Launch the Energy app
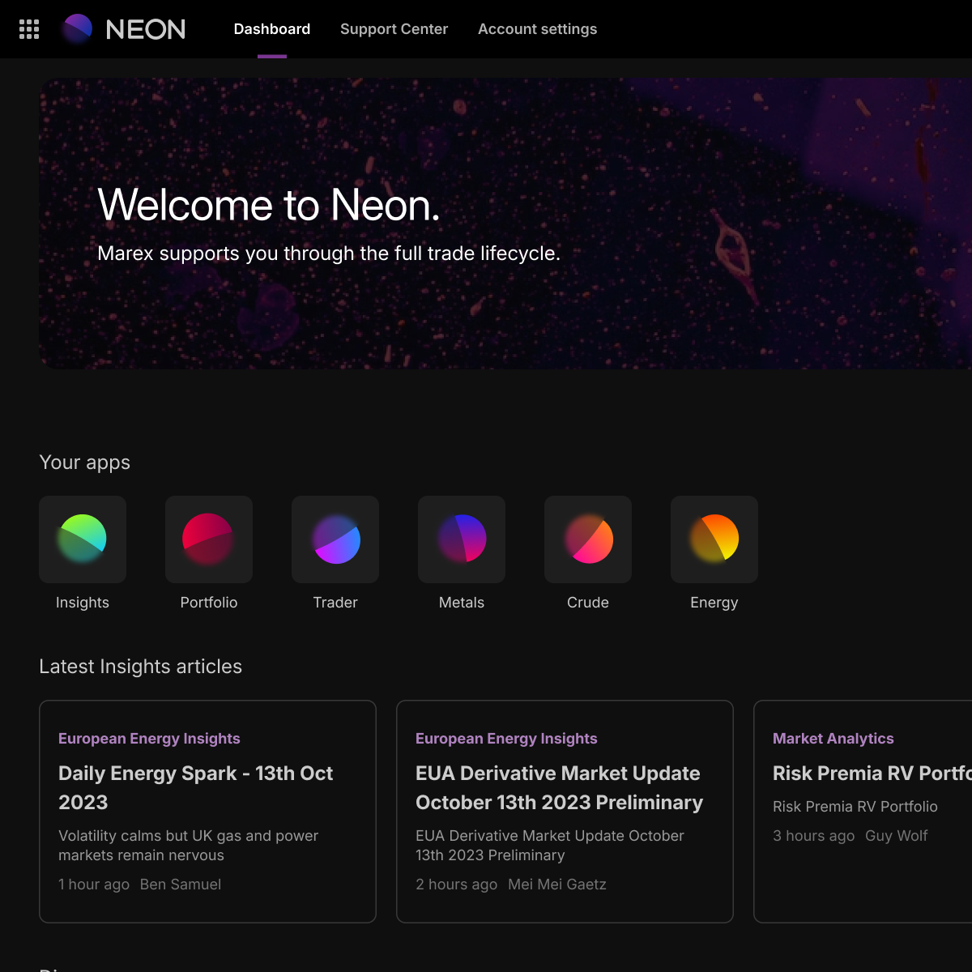The height and width of the screenshot is (972, 972). click(x=714, y=539)
